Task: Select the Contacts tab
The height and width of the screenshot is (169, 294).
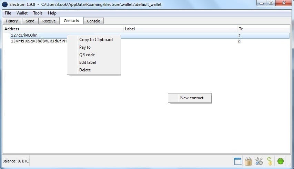Action: [71, 21]
